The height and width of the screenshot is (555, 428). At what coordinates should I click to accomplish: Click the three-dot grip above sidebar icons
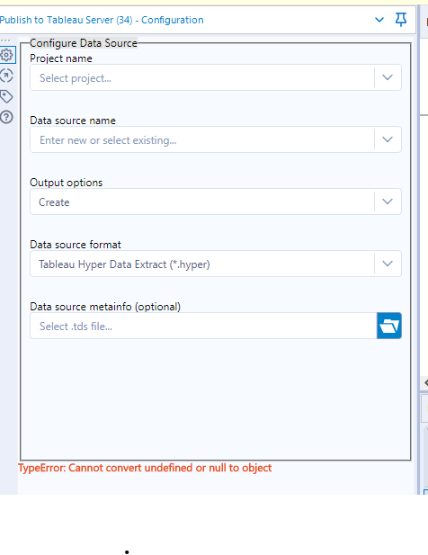pyautogui.click(x=5, y=40)
